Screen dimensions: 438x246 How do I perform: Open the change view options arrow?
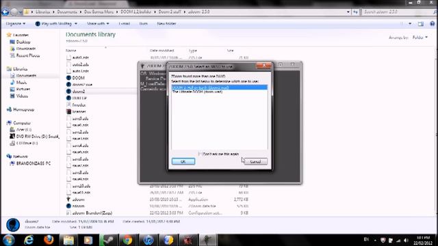click(410, 24)
